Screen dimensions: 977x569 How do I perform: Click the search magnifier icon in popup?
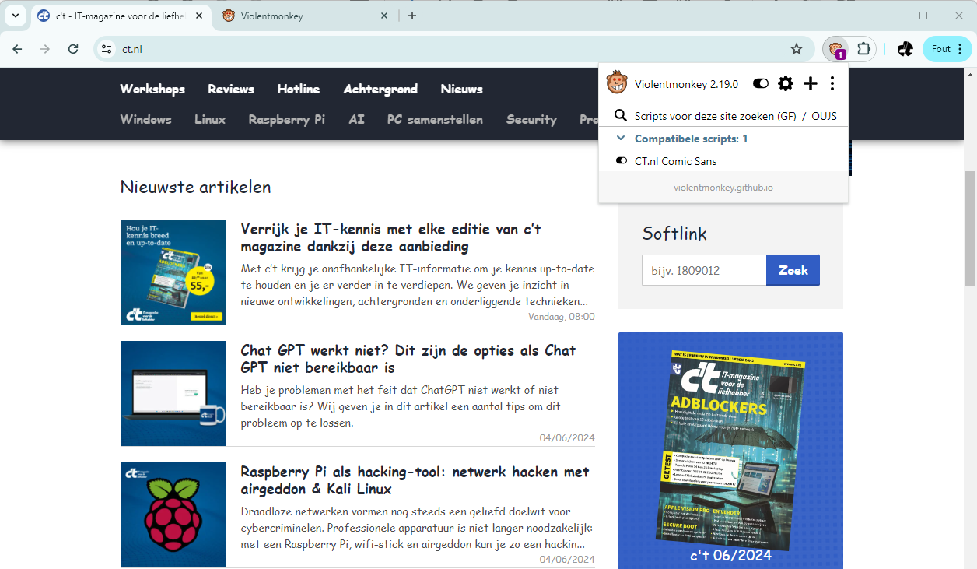(621, 116)
